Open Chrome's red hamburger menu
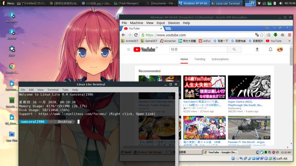The image size is (296, 166). tap(289, 35)
